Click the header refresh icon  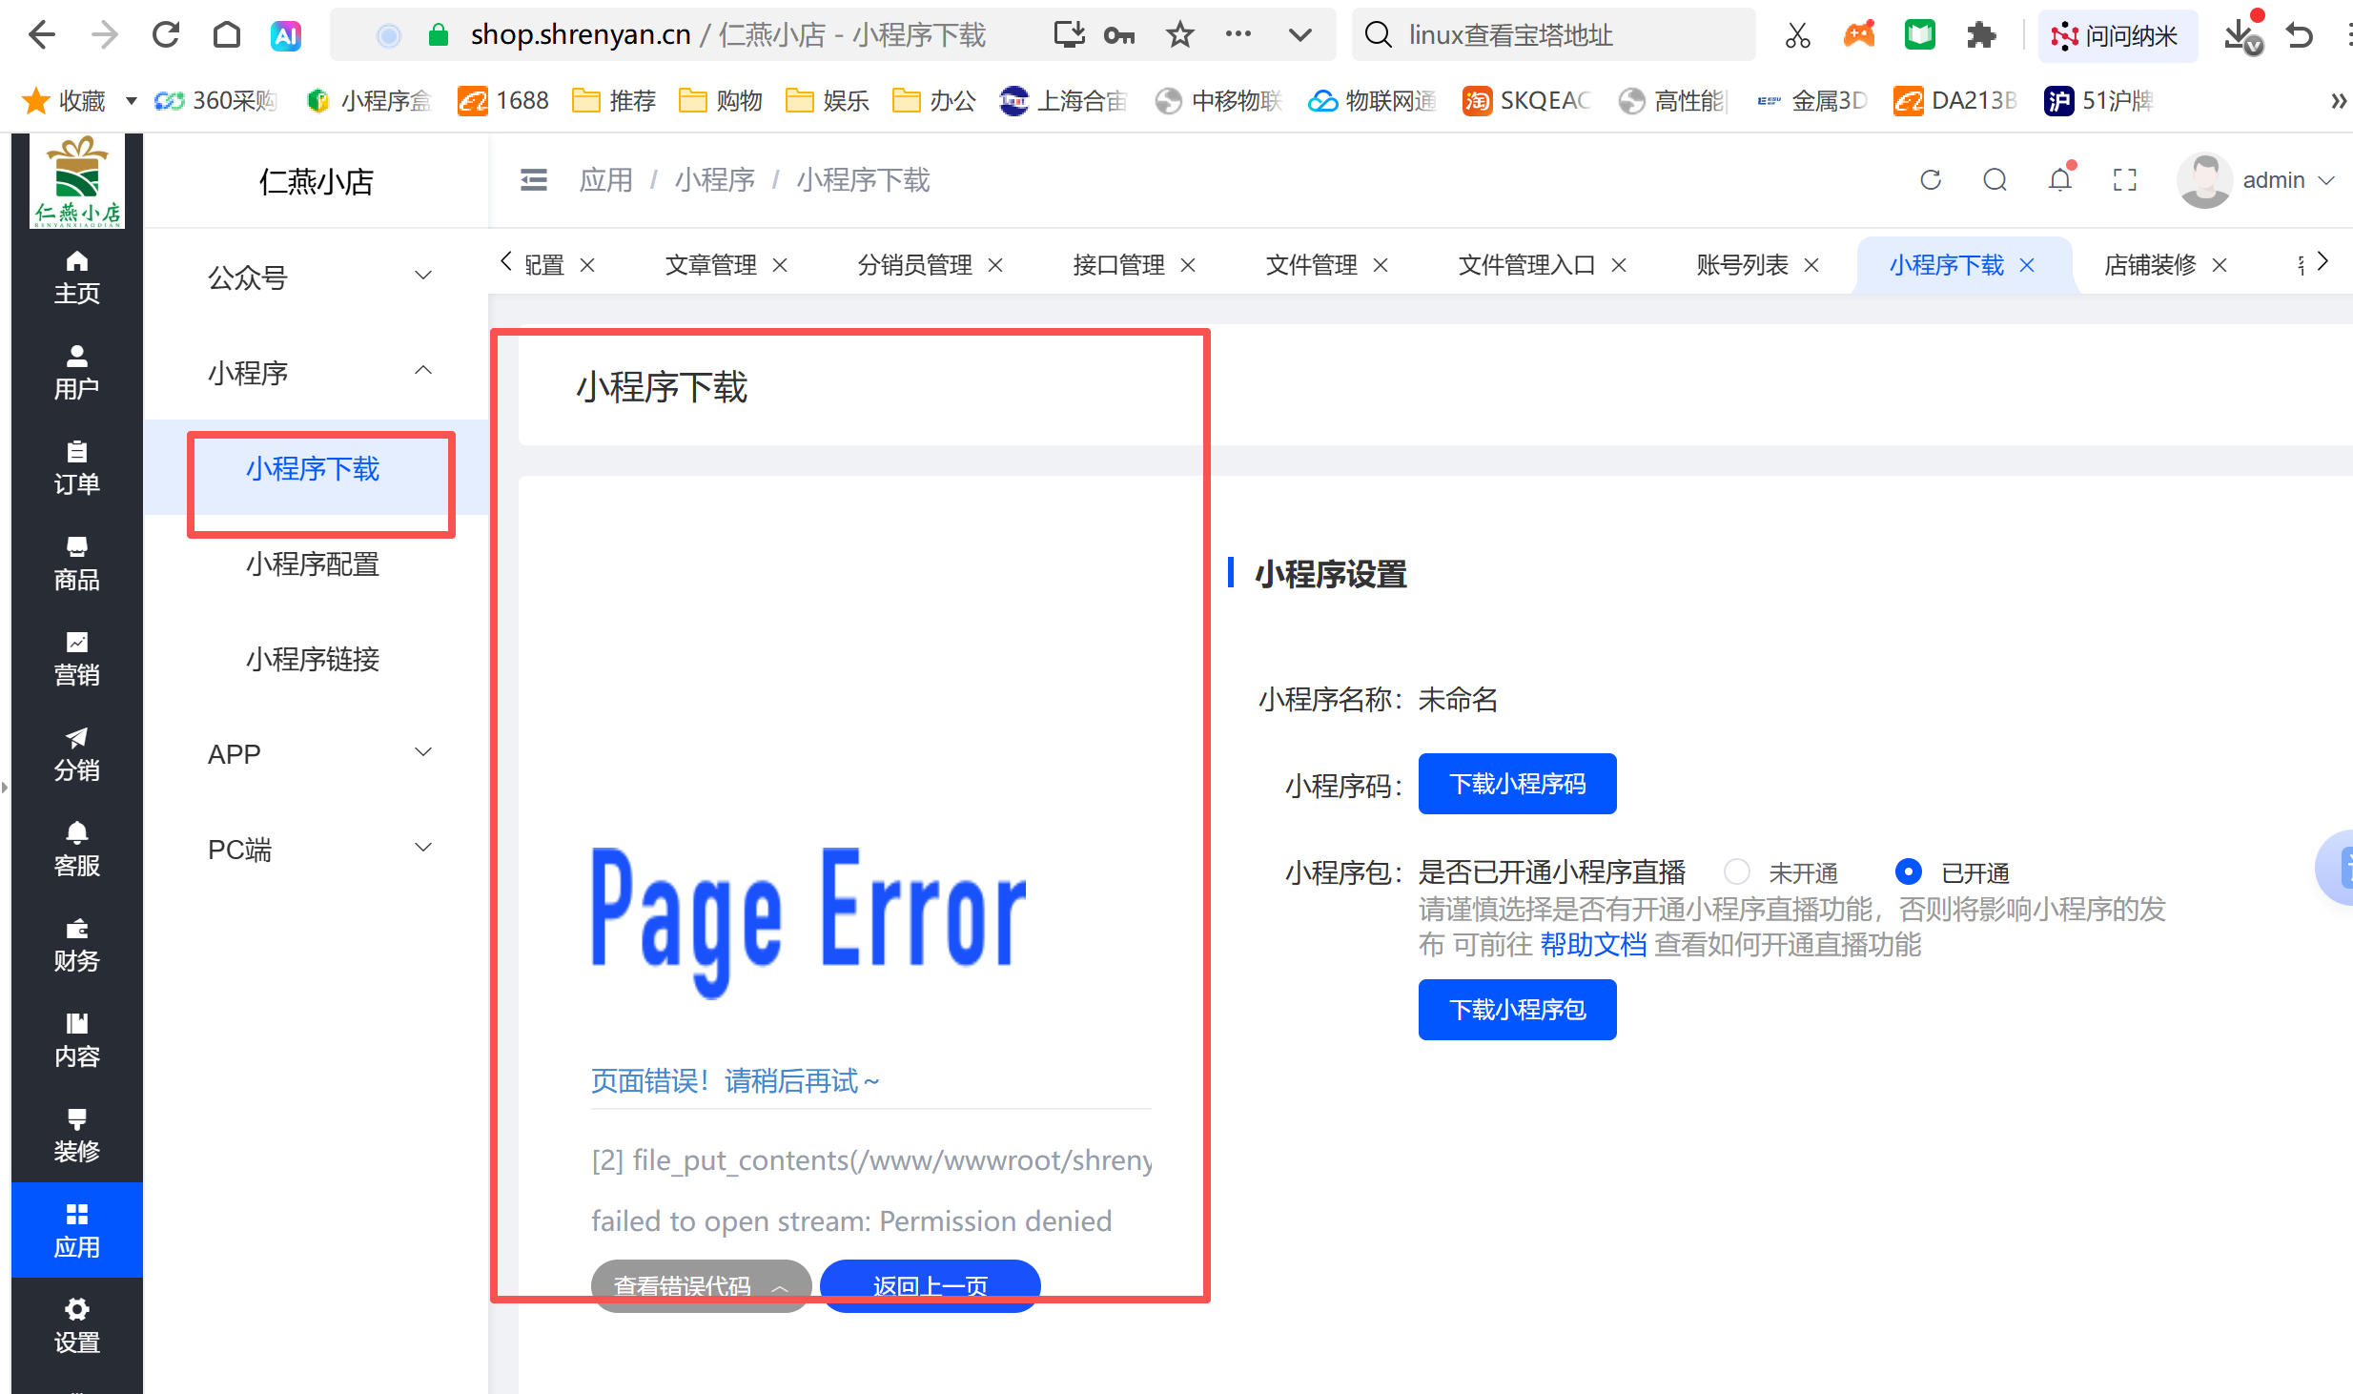point(1931,180)
